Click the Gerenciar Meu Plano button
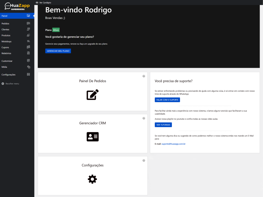 [58, 51]
